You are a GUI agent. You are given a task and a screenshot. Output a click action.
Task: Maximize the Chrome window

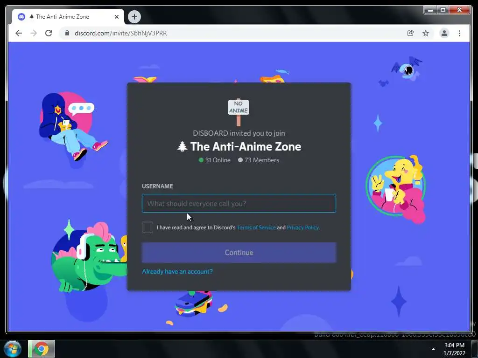click(x=443, y=10)
